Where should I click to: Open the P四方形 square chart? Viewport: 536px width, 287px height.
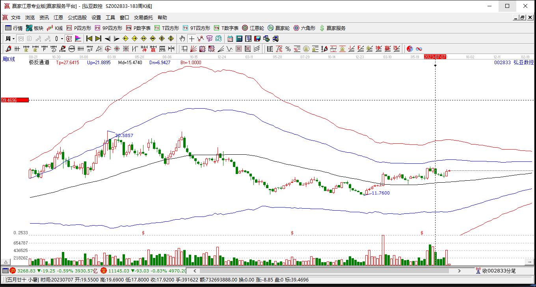(79, 28)
